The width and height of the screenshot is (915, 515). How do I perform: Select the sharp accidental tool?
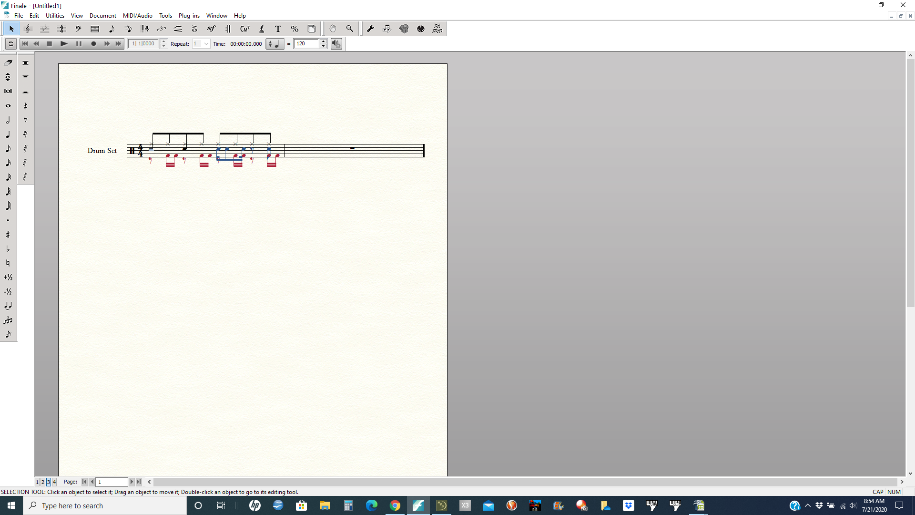8,235
